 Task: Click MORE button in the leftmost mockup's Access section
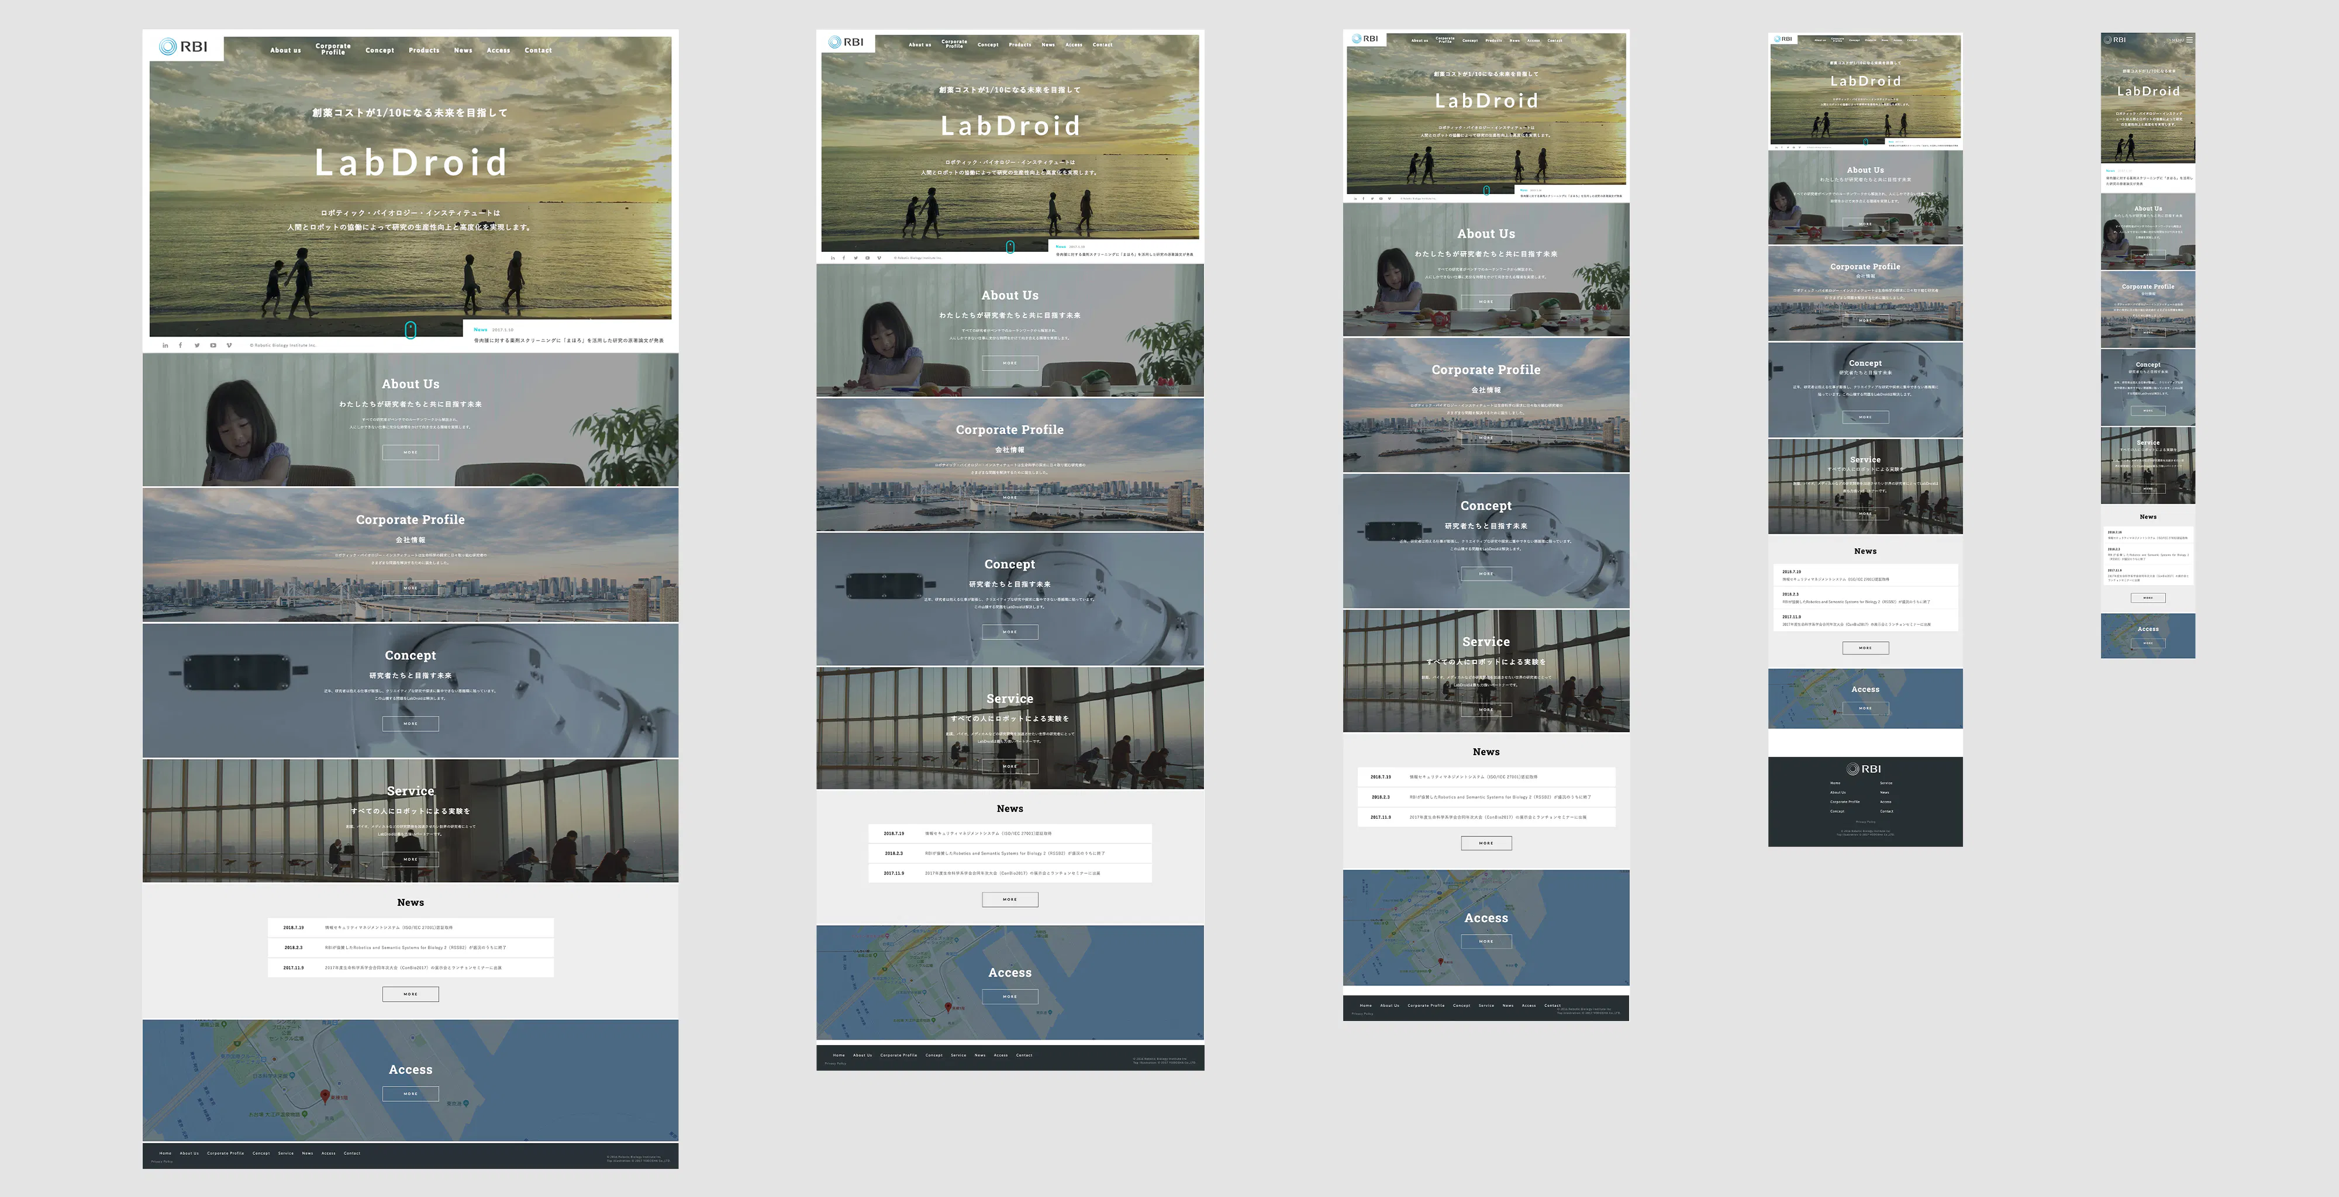(x=410, y=1094)
